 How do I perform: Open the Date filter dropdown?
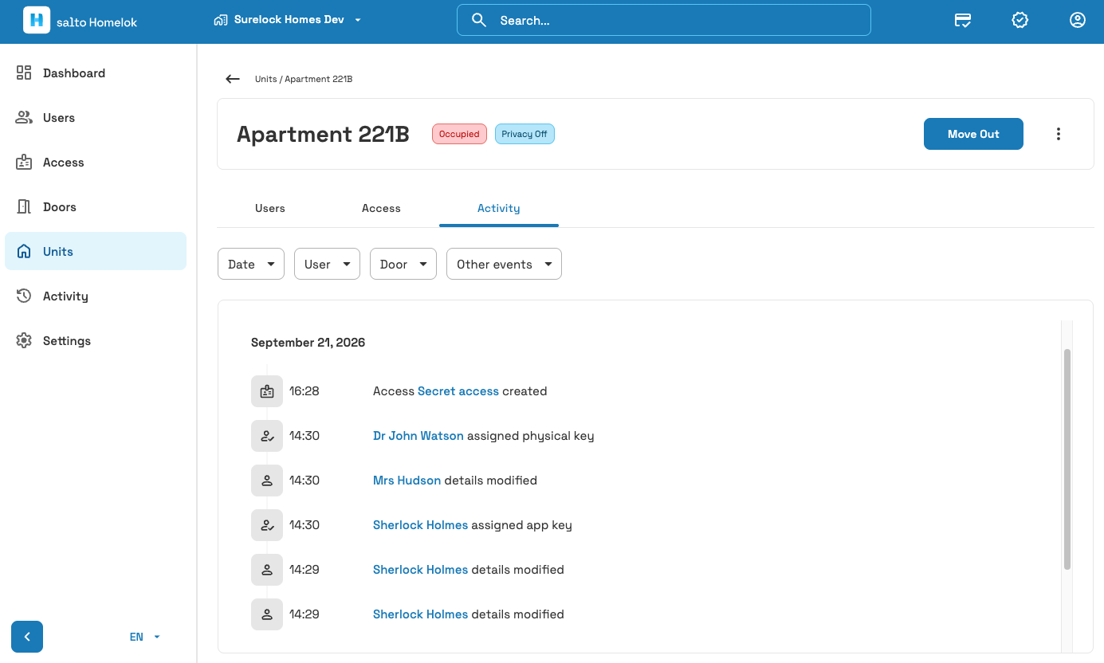click(251, 264)
